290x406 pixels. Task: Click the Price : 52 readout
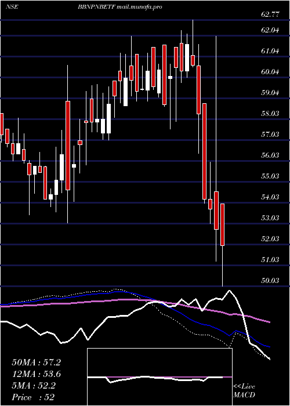33,397
